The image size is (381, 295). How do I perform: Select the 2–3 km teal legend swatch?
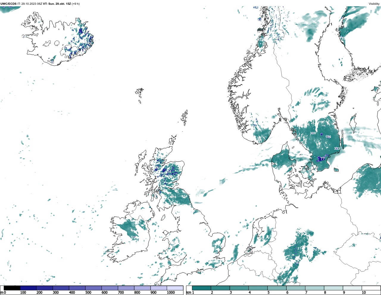[x=220, y=288]
